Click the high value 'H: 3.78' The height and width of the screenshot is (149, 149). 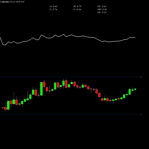[77, 7]
